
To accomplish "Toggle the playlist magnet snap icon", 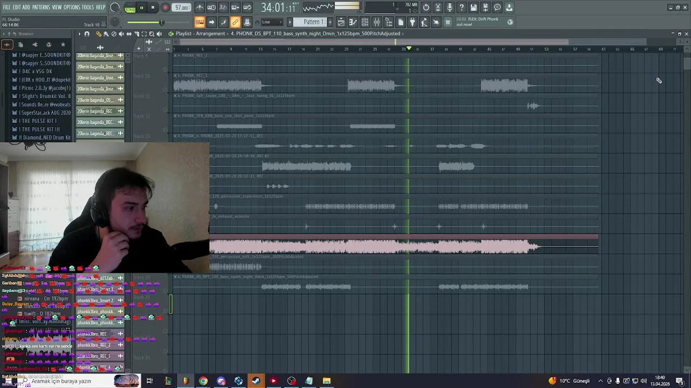I will tap(87, 34).
